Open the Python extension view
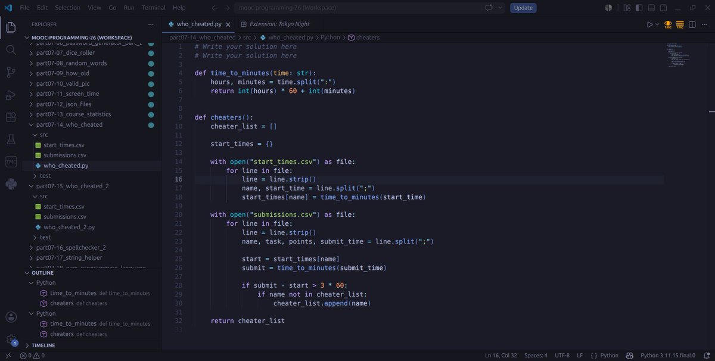 tap(11, 184)
